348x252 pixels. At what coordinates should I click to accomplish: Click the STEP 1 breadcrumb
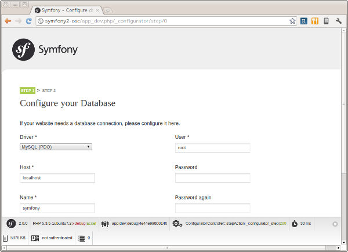pos(27,91)
